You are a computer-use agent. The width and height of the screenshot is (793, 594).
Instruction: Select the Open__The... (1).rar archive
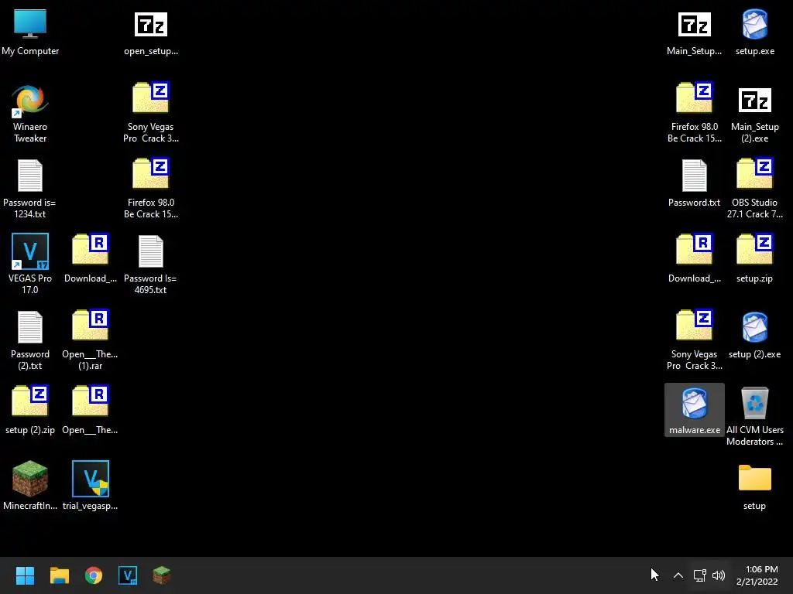91,341
